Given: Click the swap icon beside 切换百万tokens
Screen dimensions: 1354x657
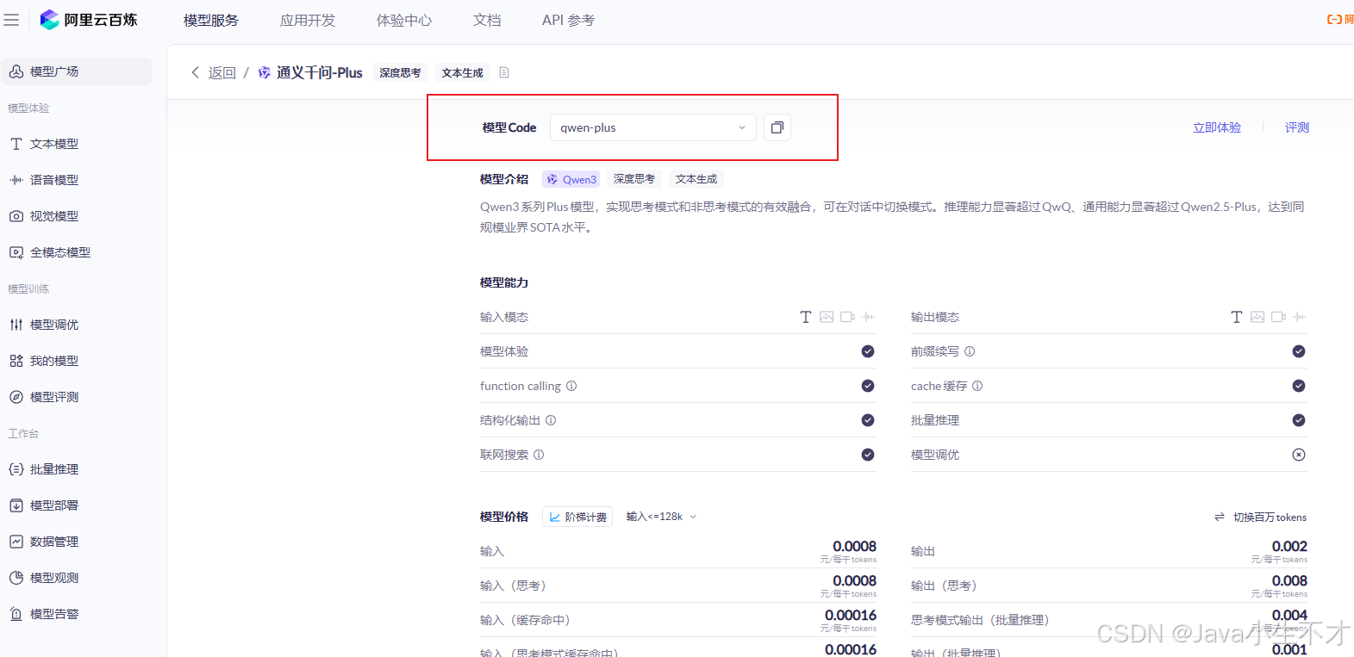Looking at the screenshot, I should [1220, 517].
